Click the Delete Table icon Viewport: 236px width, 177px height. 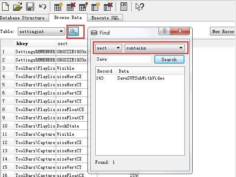(x=71, y=7)
